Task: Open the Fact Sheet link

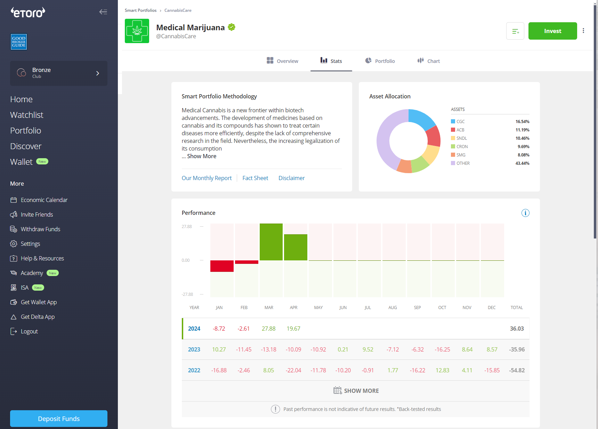Action: point(255,178)
